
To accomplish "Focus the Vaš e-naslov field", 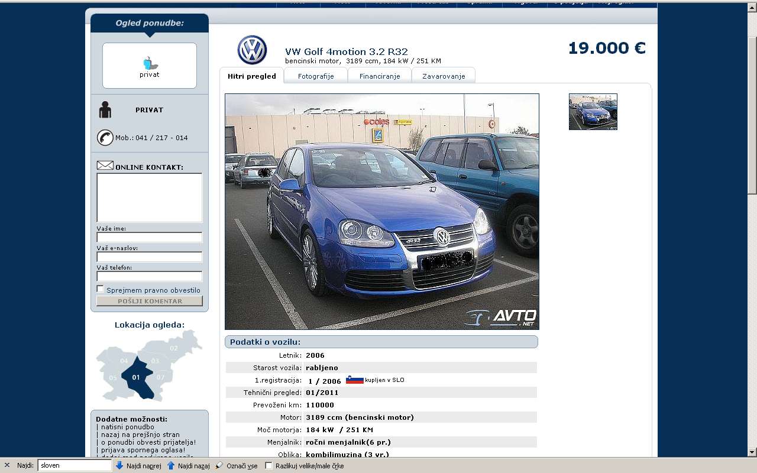I will point(150,257).
